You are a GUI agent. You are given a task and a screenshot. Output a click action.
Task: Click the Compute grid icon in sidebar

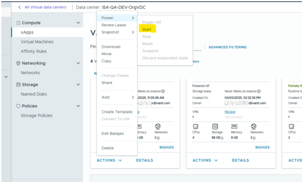pos(18,23)
